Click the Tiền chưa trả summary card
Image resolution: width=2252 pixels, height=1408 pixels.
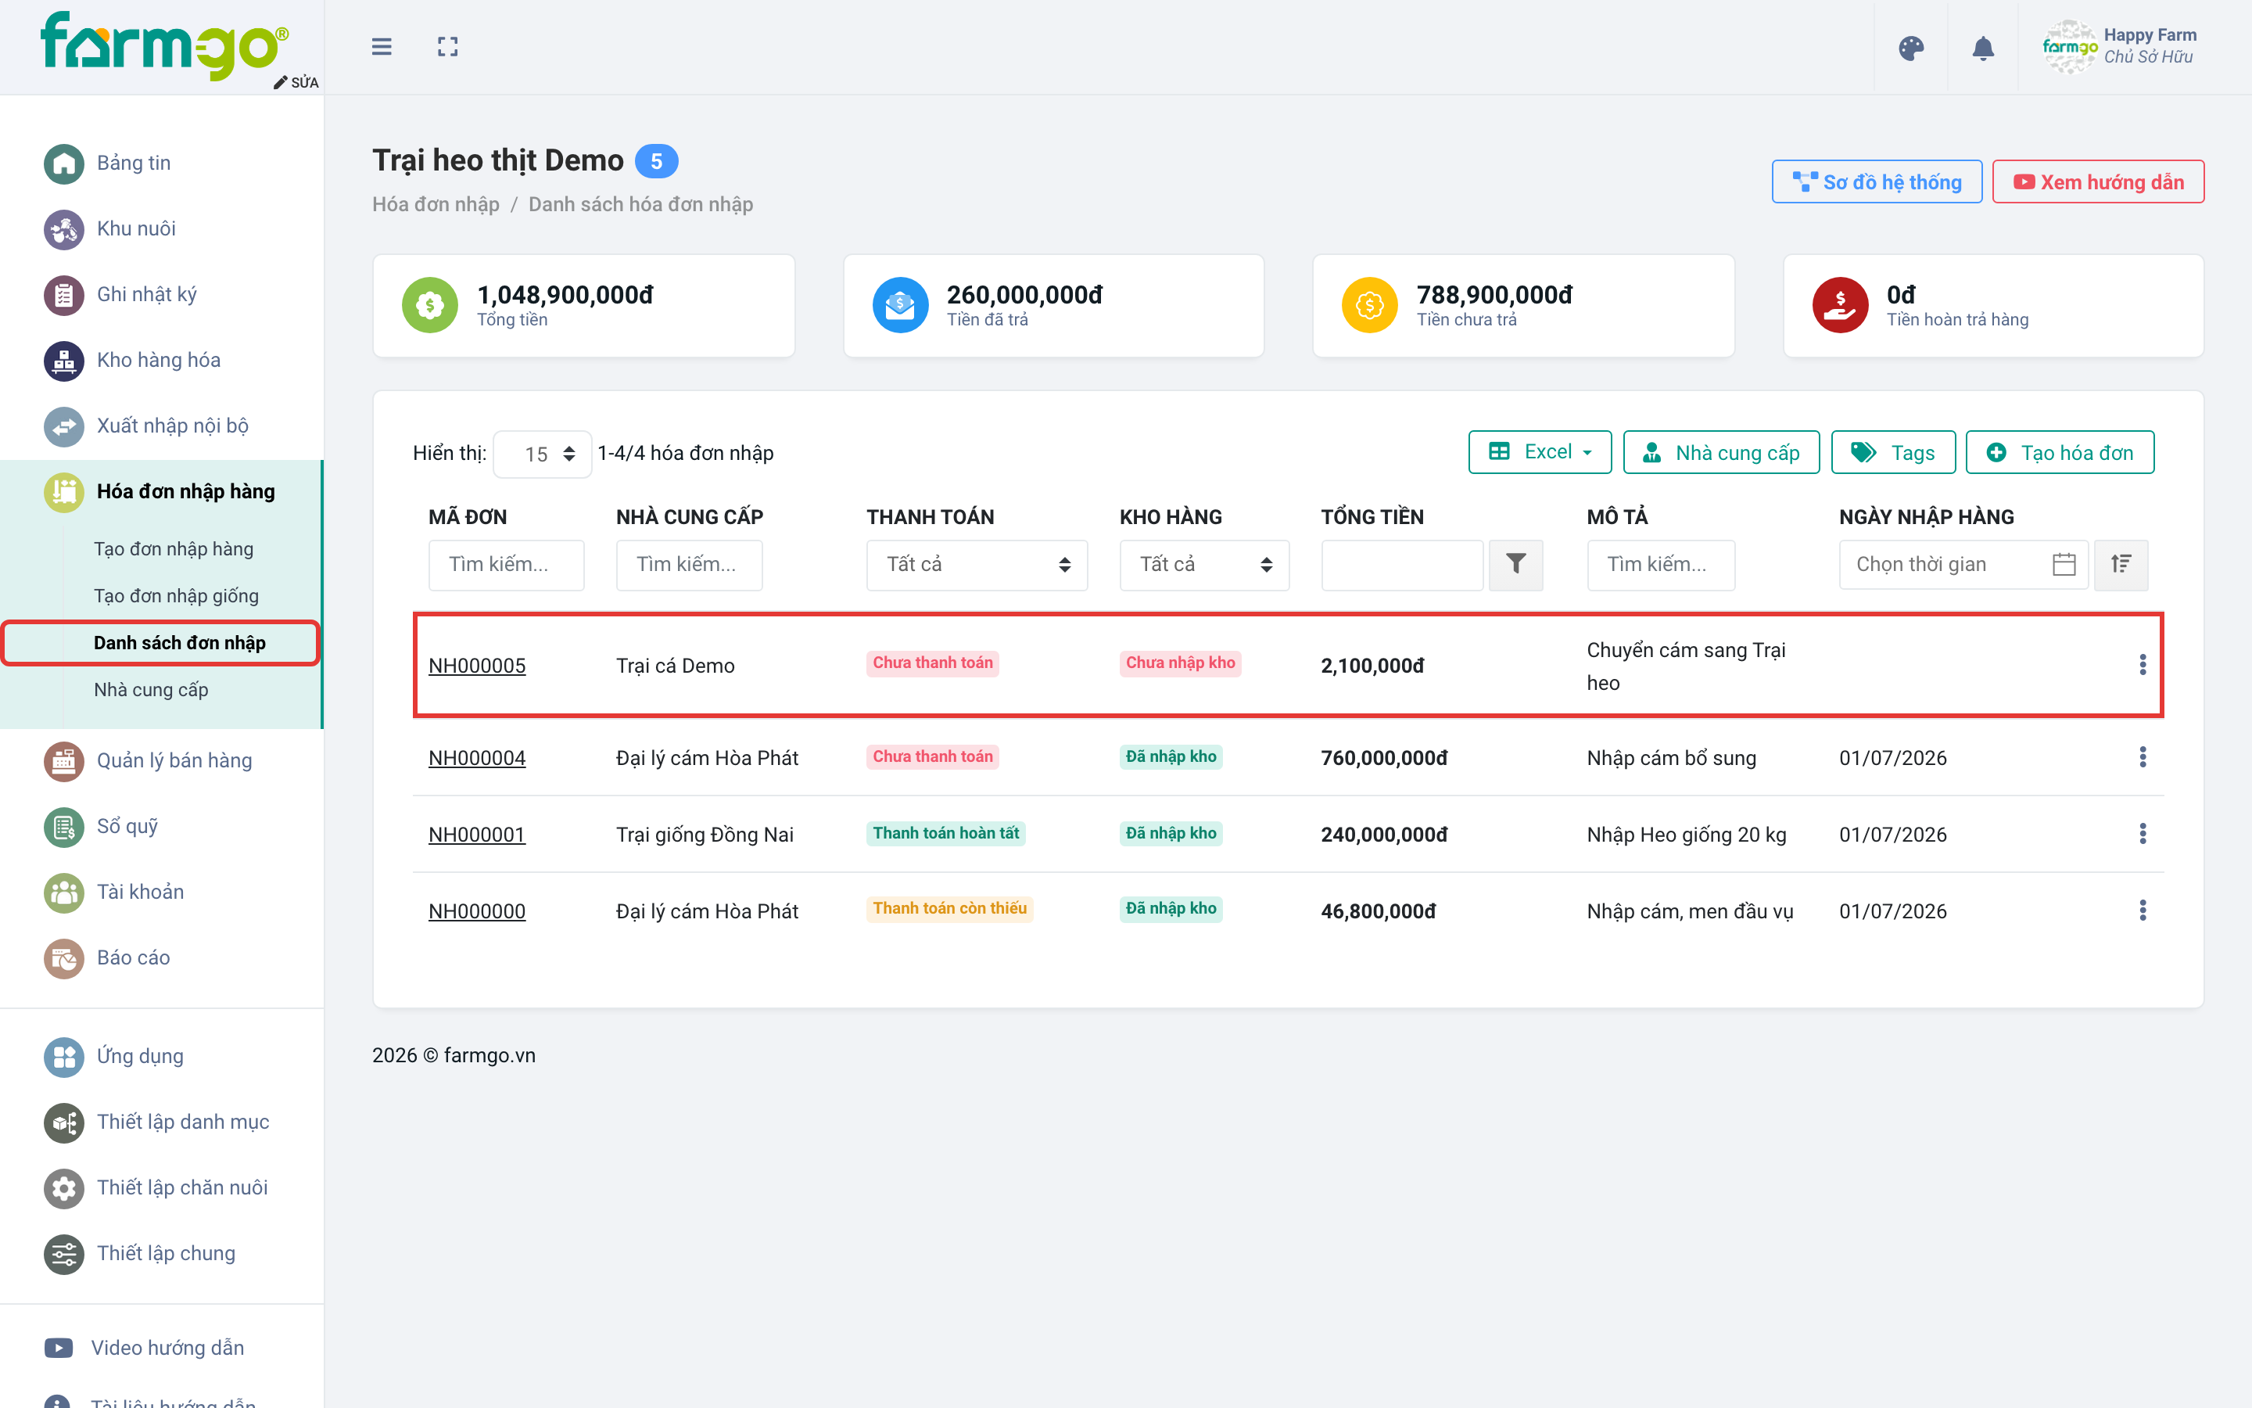pyautogui.click(x=1523, y=305)
